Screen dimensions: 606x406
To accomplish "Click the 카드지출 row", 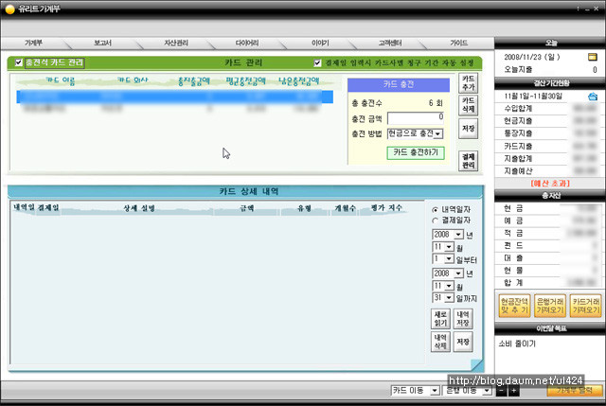I will pos(550,146).
